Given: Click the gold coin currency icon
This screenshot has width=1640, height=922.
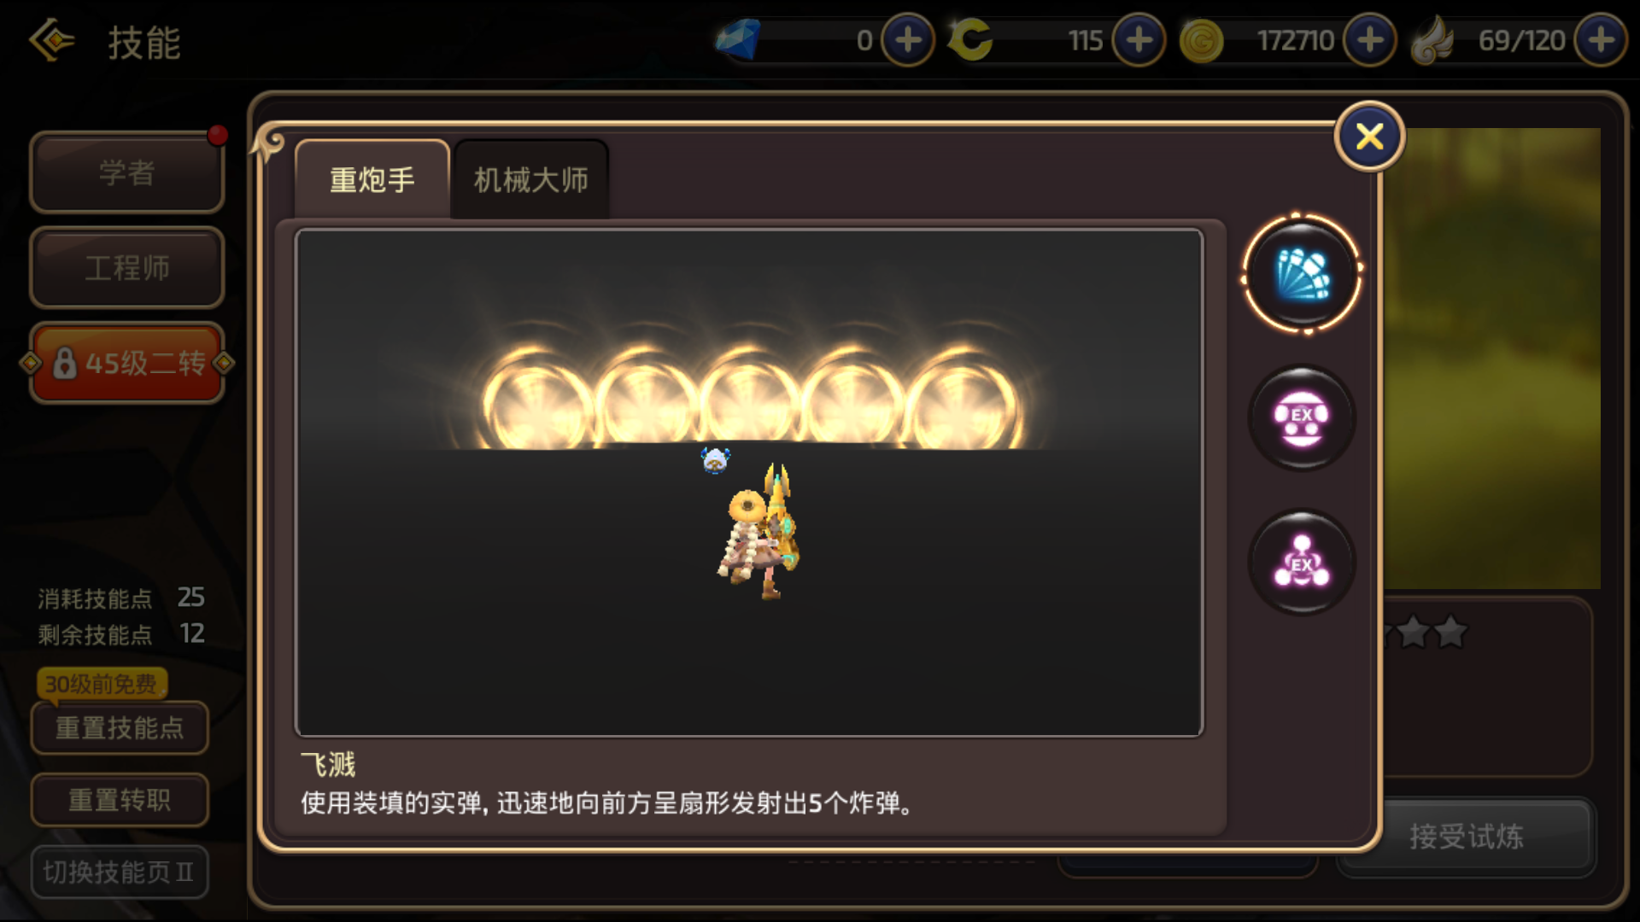Looking at the screenshot, I should 1201,40.
